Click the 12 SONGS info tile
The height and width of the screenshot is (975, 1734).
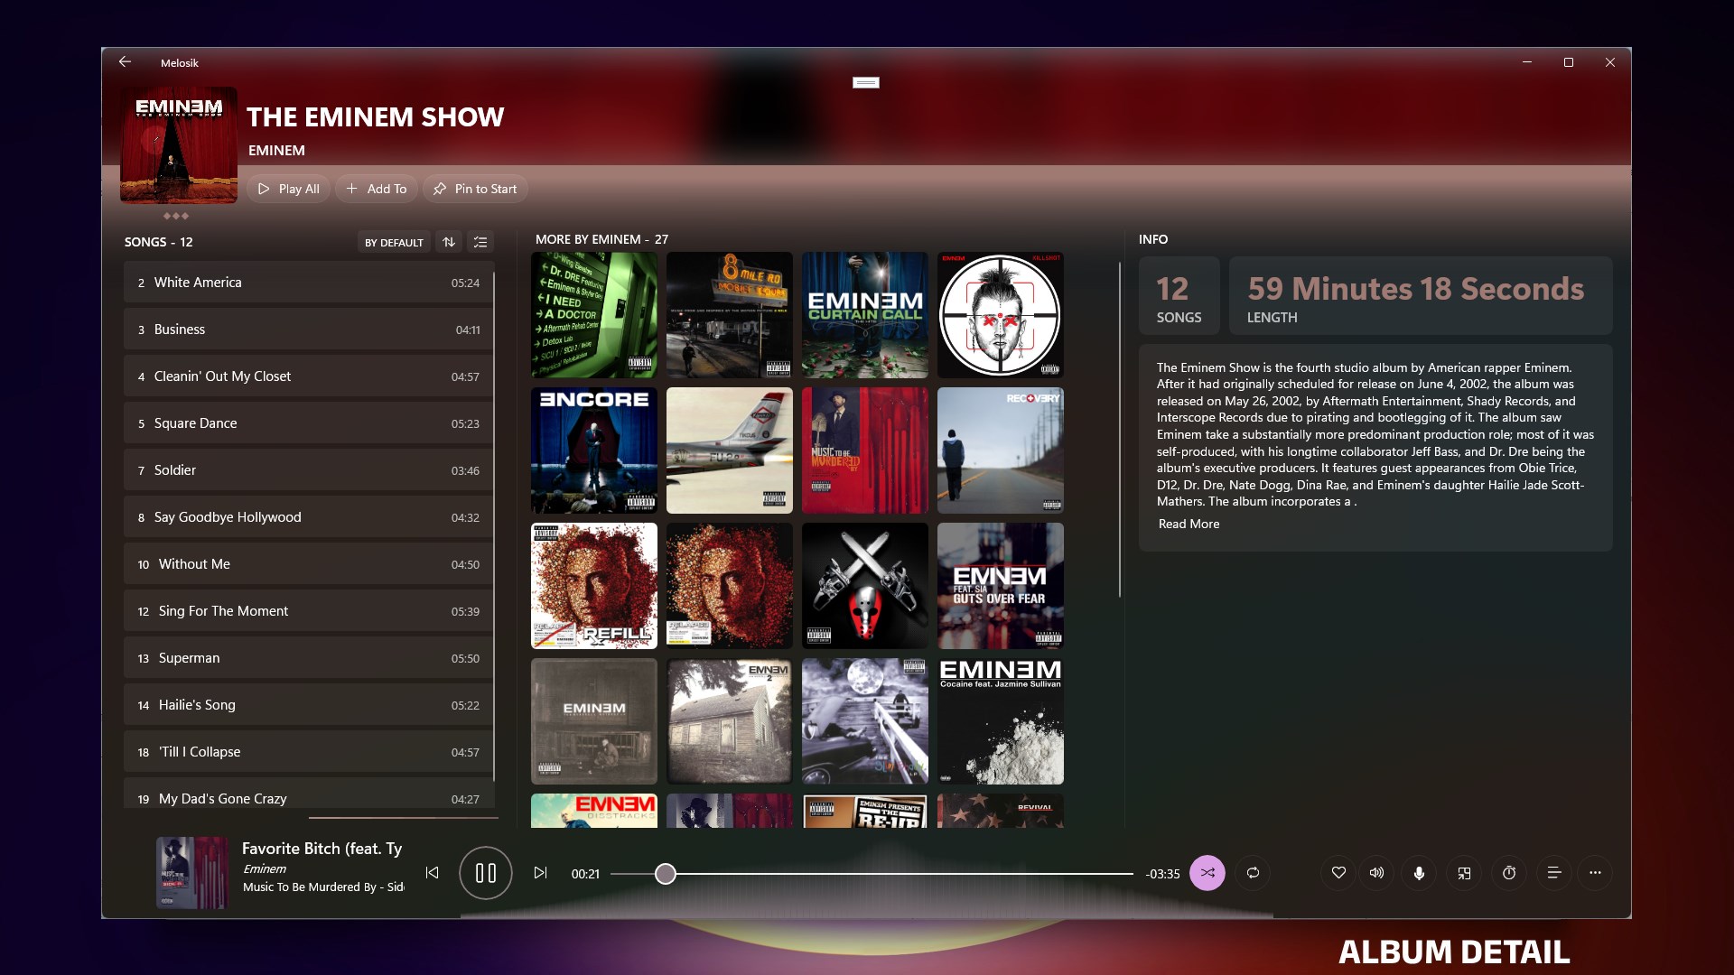pyautogui.click(x=1179, y=295)
